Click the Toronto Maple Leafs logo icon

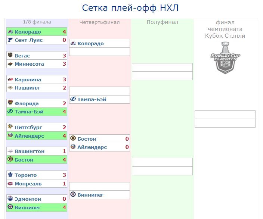coord(10,175)
